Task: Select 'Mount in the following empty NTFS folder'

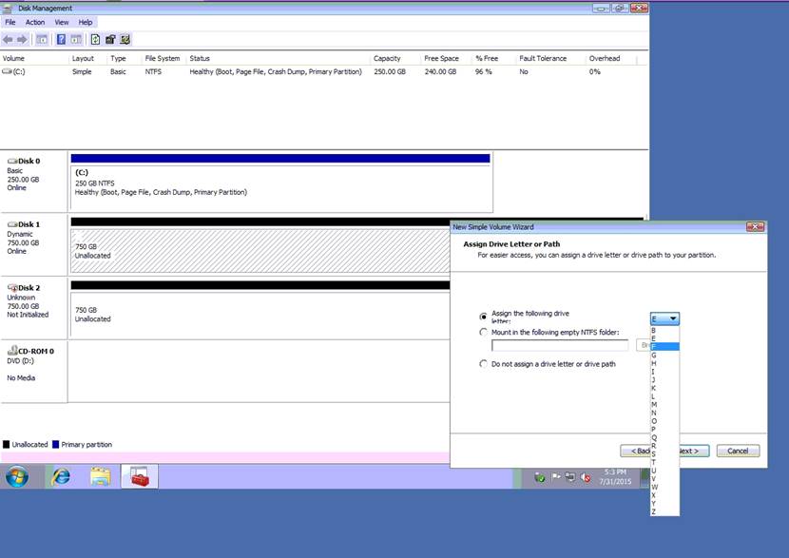Action: (484, 332)
